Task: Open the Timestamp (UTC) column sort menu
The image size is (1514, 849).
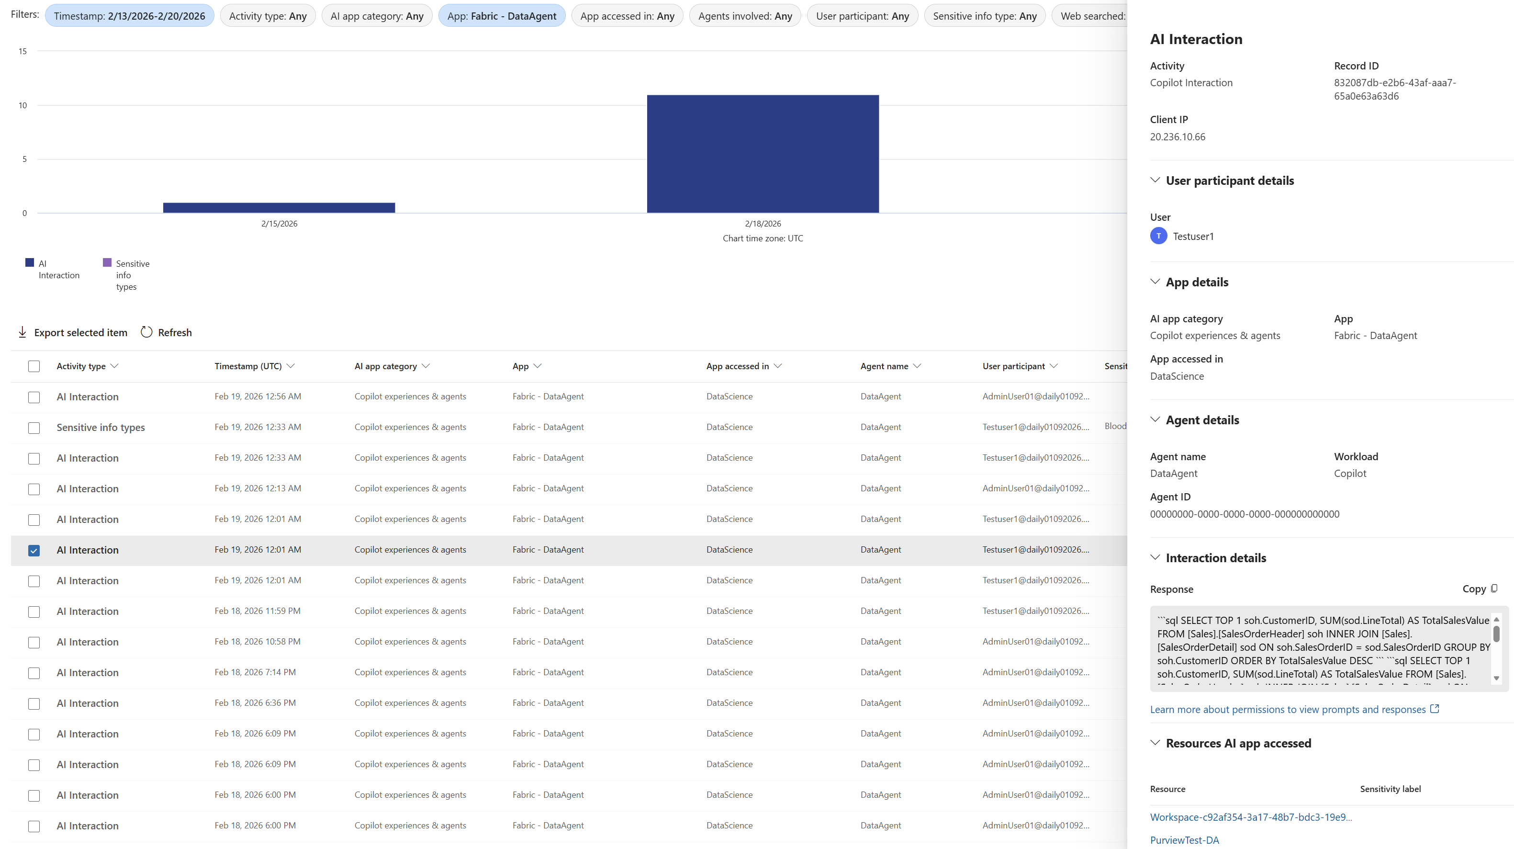Action: coord(255,366)
